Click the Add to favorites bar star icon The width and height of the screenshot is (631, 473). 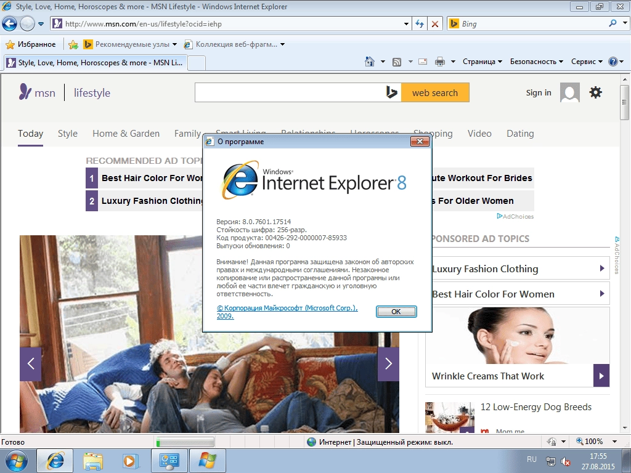click(73, 44)
